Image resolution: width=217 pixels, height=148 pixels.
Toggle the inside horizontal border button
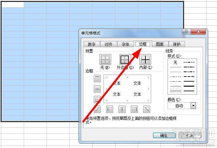point(97,89)
